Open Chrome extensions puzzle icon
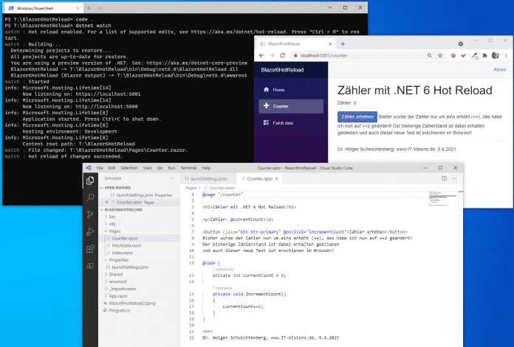 484,55
